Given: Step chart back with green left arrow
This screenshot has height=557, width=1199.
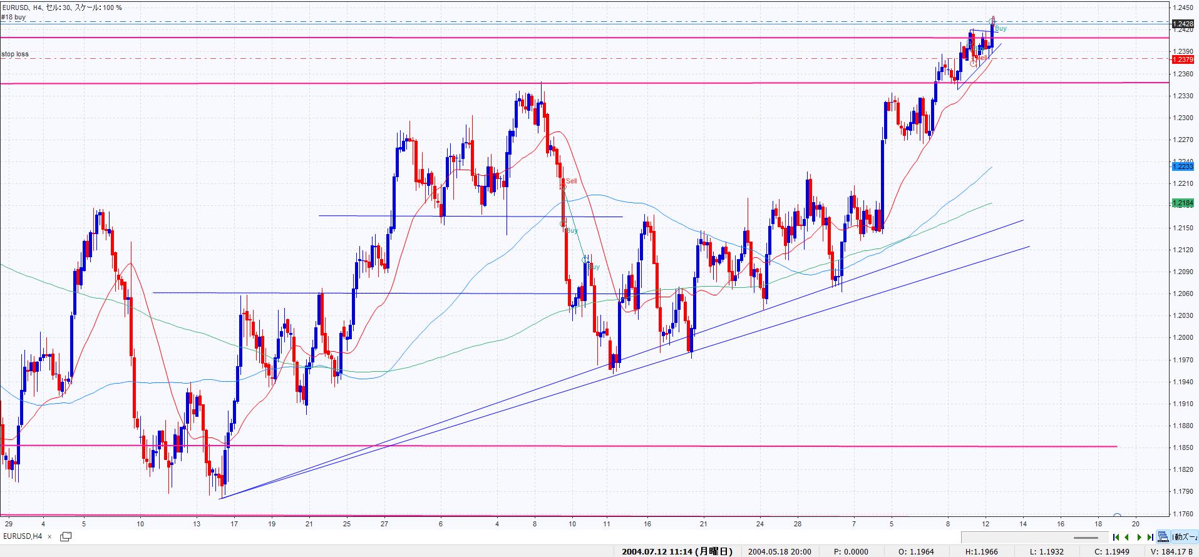Looking at the screenshot, I should (x=1127, y=537).
